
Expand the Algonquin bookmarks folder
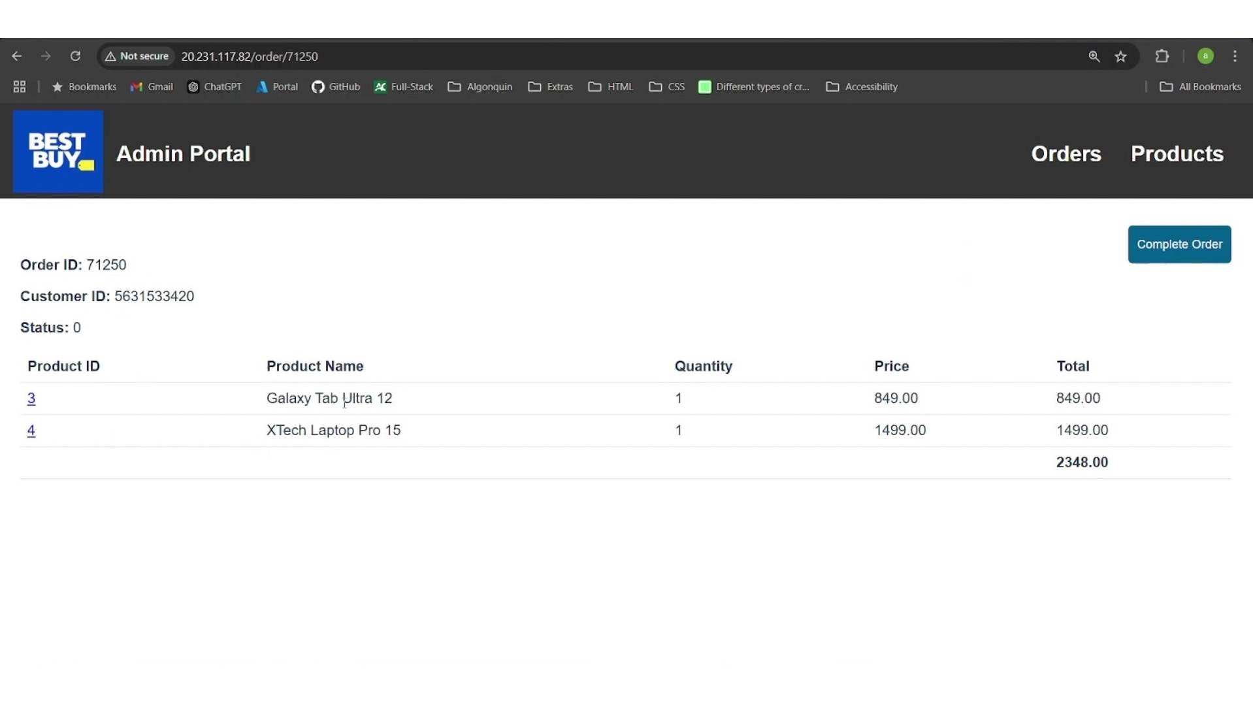[480, 87]
